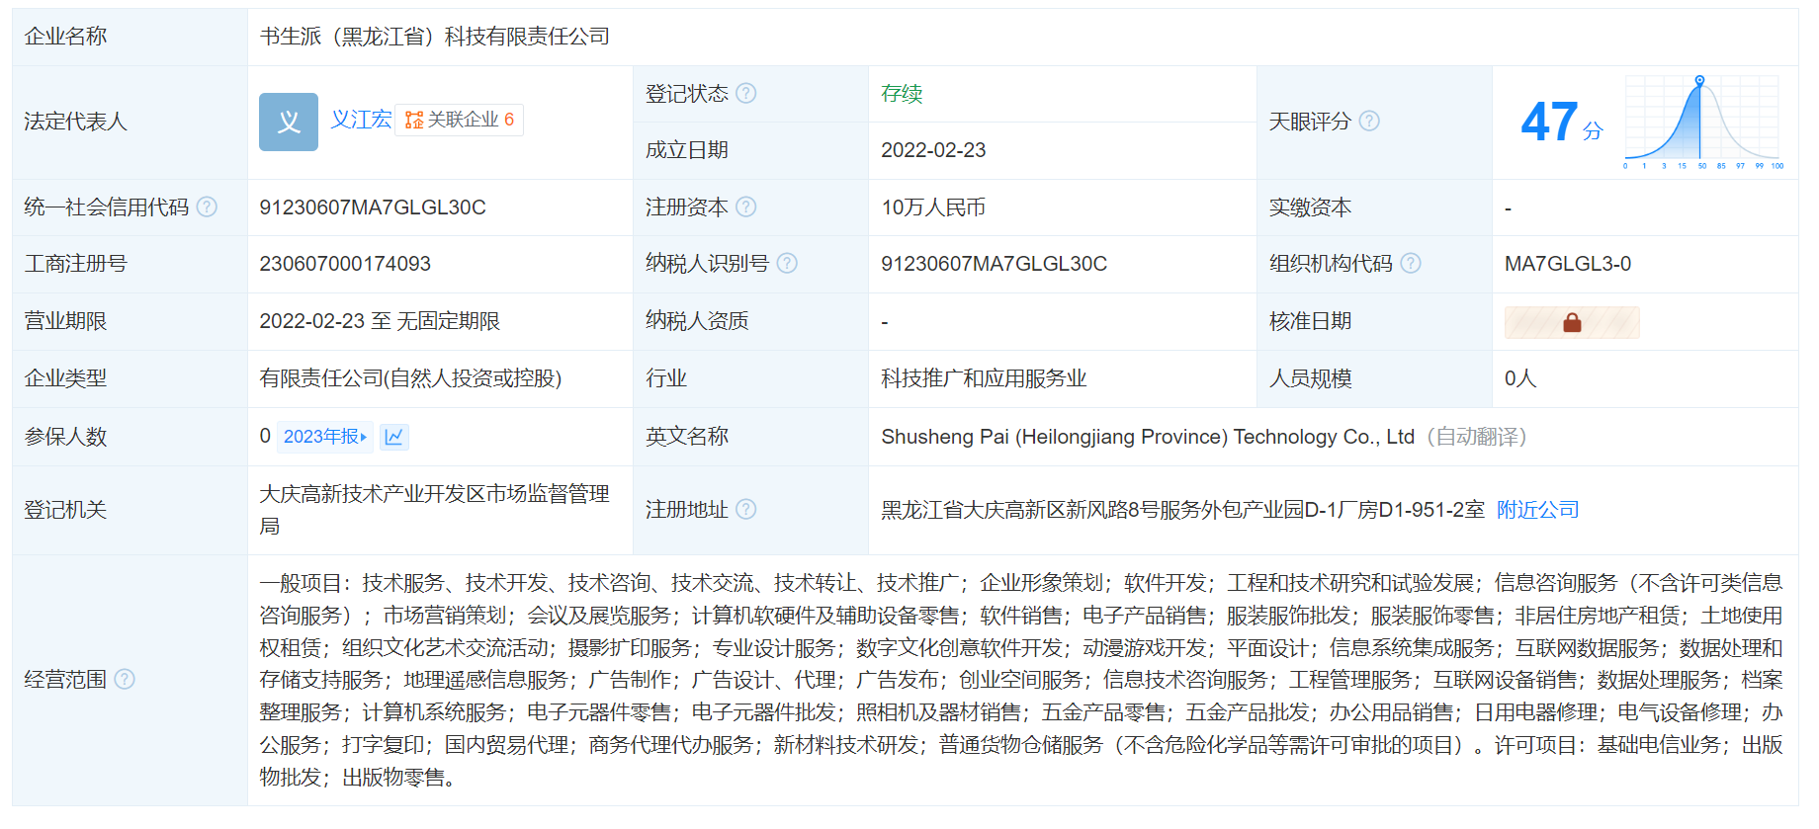
Task: Open the help tooltip for 统一社会信用代码
Action: pyautogui.click(x=207, y=207)
